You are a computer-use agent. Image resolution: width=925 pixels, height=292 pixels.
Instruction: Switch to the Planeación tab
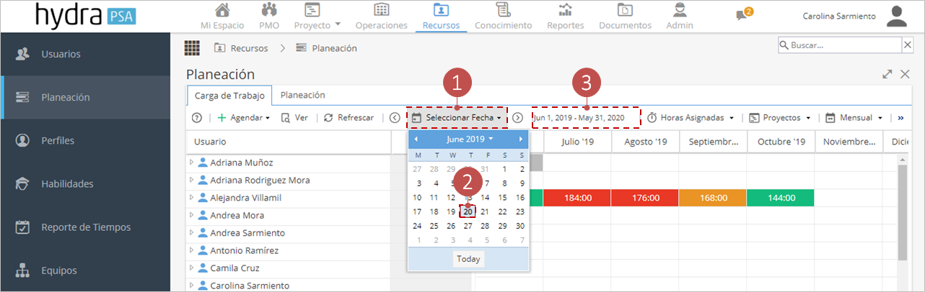[302, 95]
